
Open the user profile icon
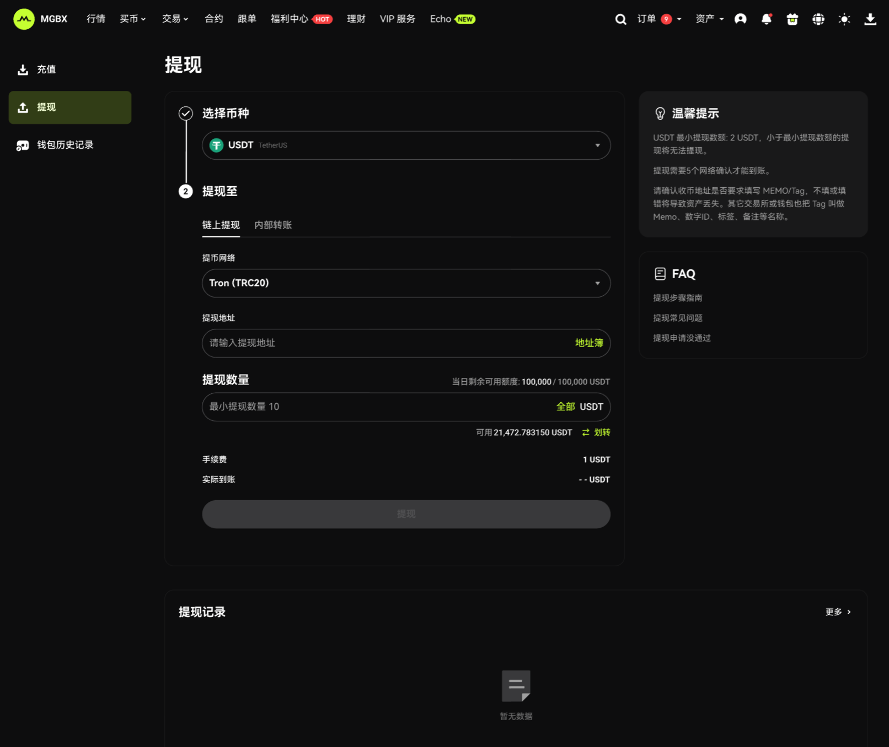[740, 19]
